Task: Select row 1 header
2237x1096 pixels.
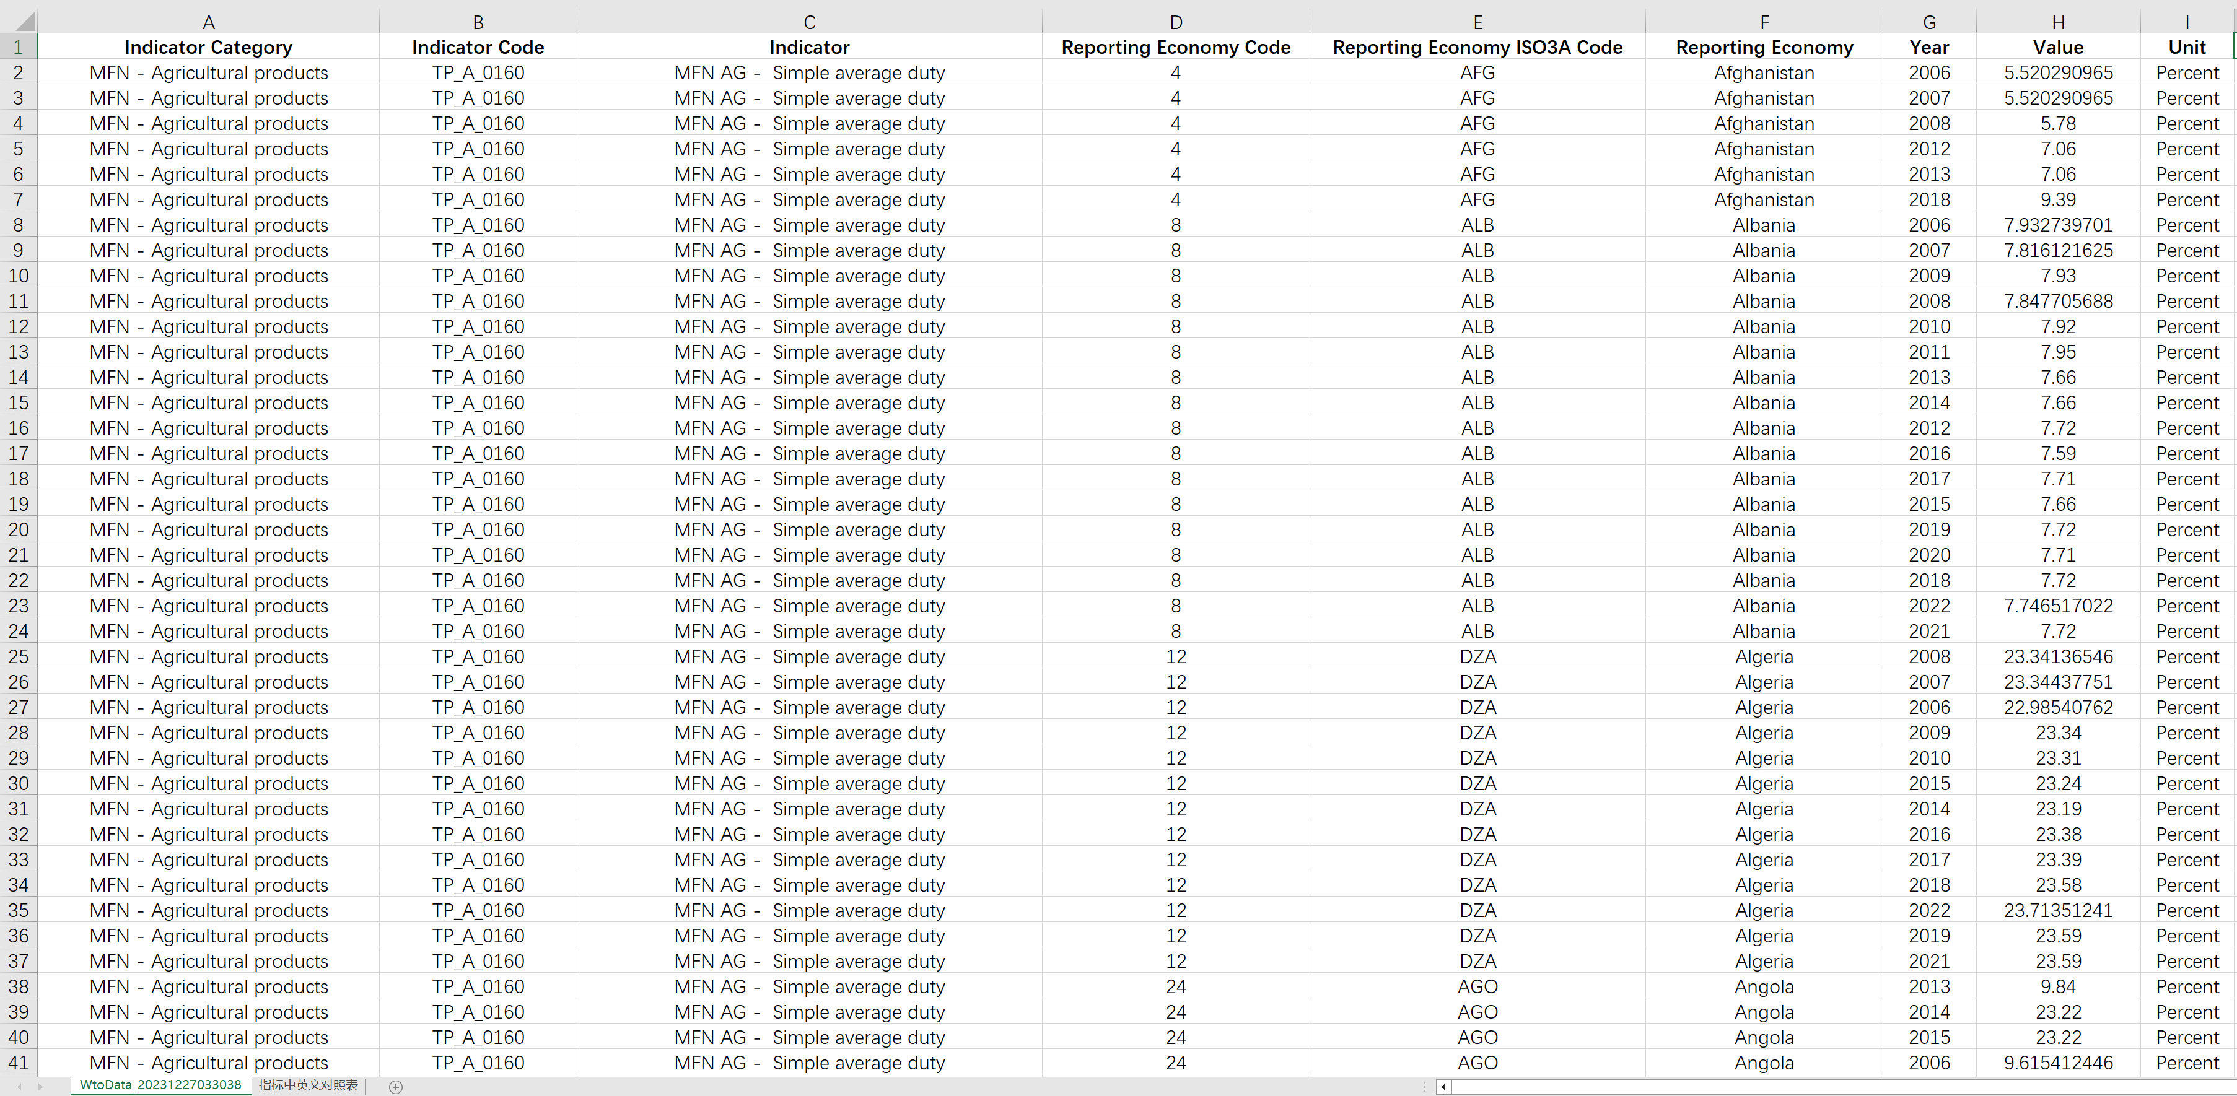Action: click(x=18, y=48)
